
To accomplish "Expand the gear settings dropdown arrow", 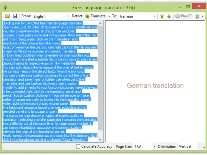I will point(203,16).
